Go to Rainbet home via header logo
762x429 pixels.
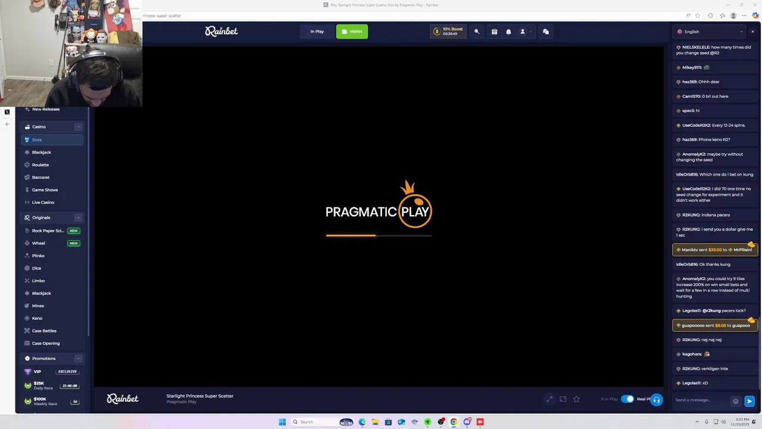point(221,32)
